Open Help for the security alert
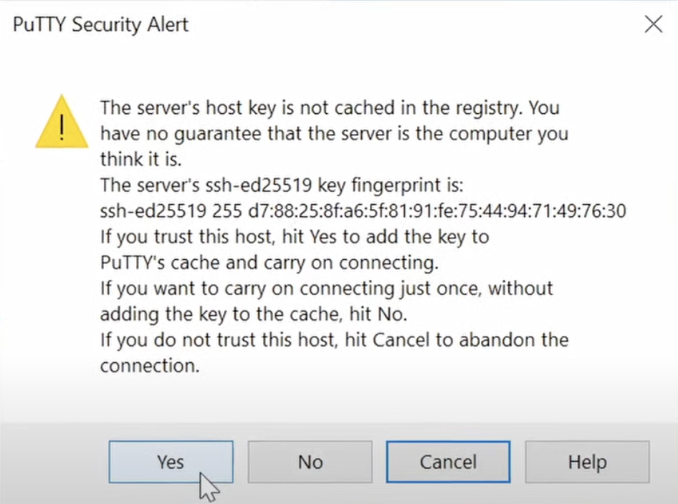Viewport: 678px width, 504px height. point(587,462)
